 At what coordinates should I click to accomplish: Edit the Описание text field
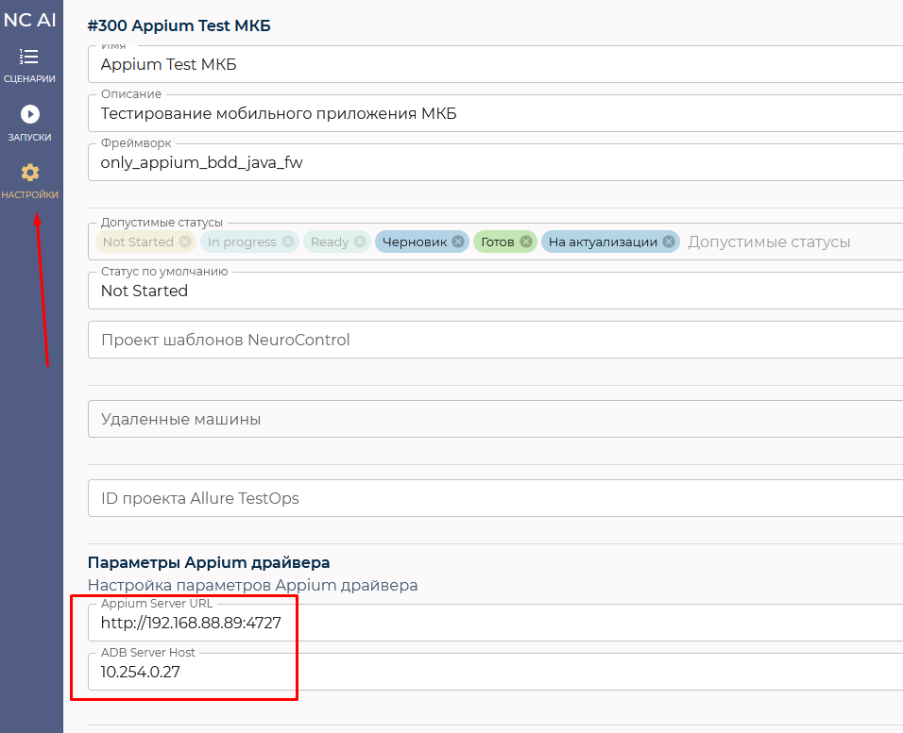(495, 113)
